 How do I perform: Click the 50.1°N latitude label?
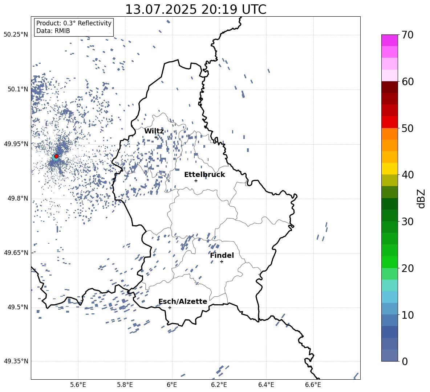point(18,89)
